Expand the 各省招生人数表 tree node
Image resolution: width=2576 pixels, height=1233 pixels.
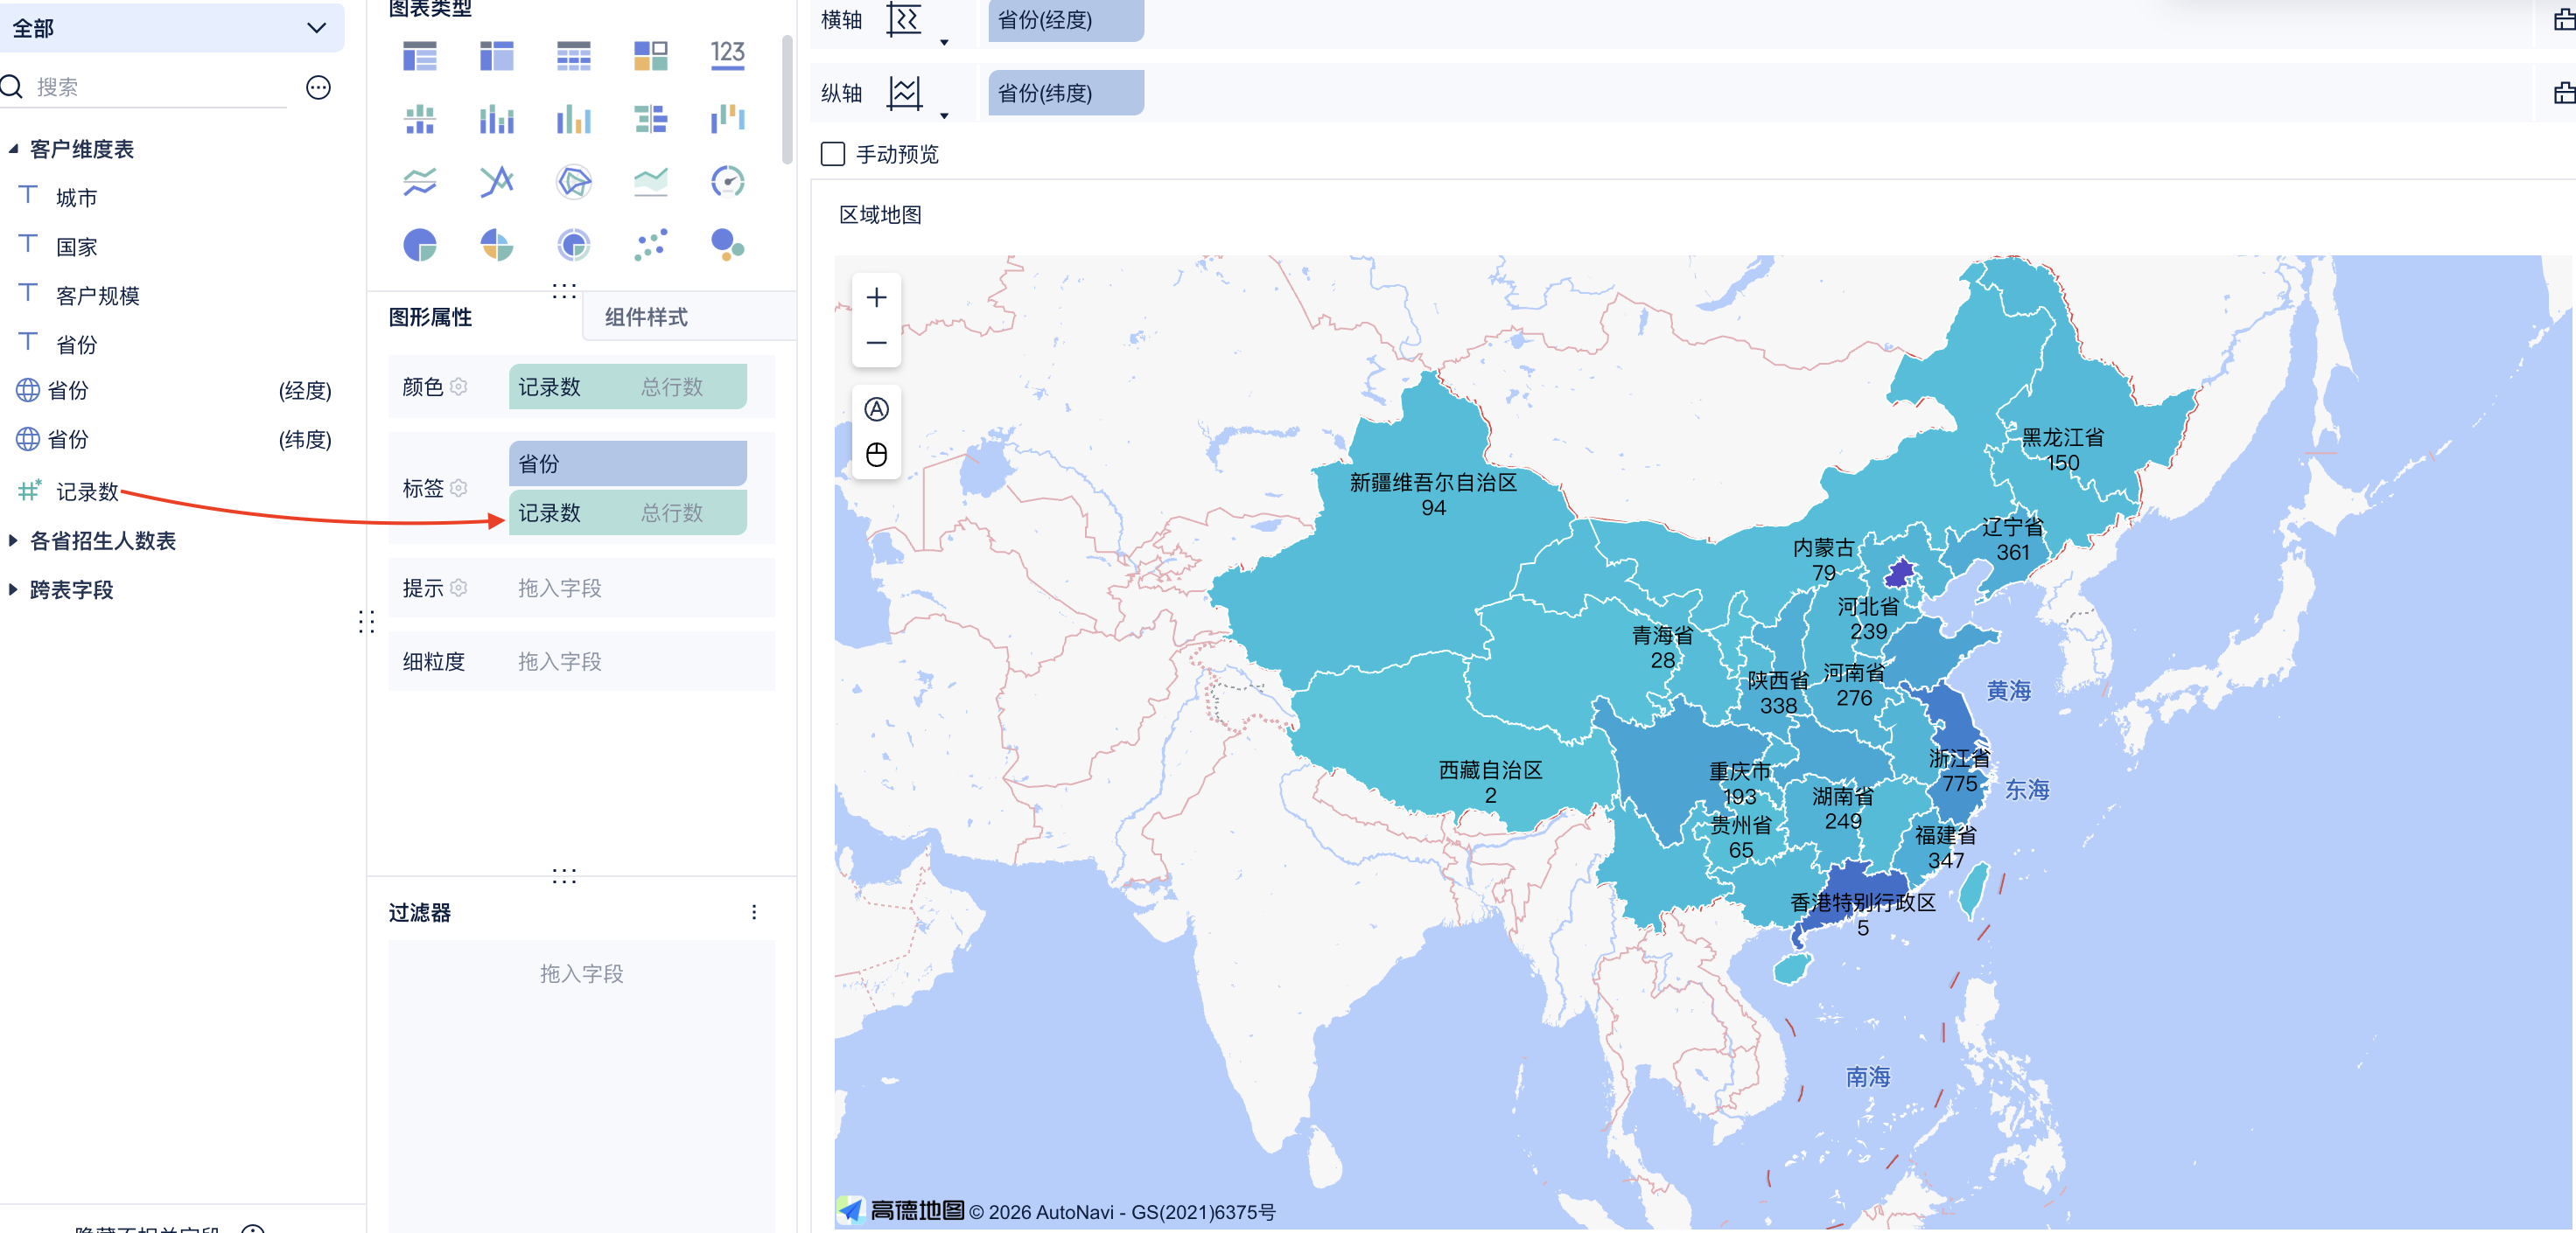[x=13, y=540]
